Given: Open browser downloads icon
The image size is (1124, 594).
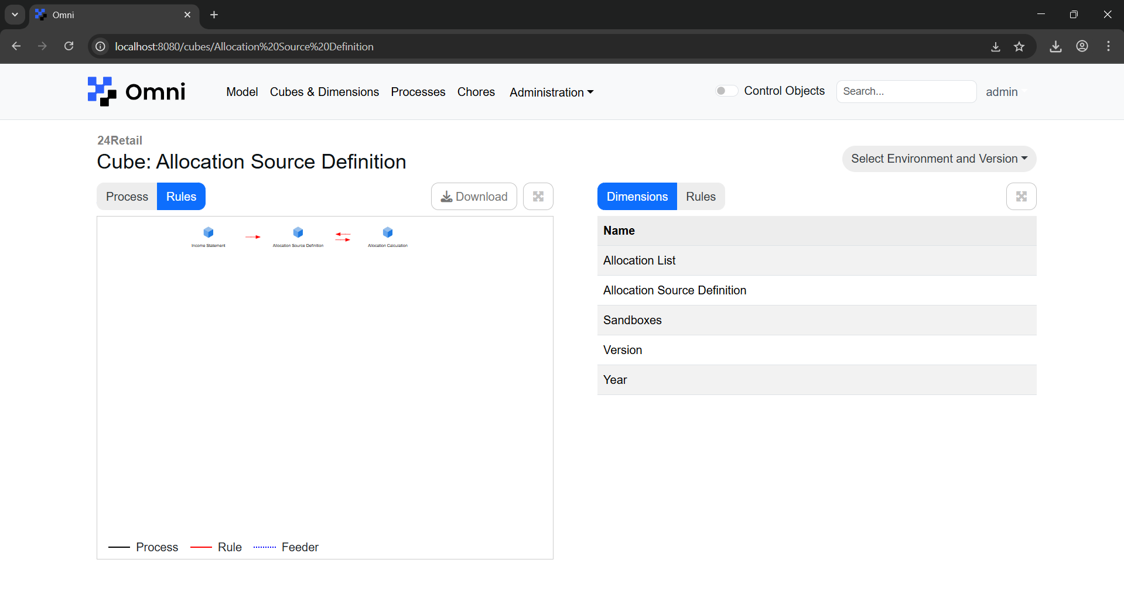Looking at the screenshot, I should coord(1055,46).
